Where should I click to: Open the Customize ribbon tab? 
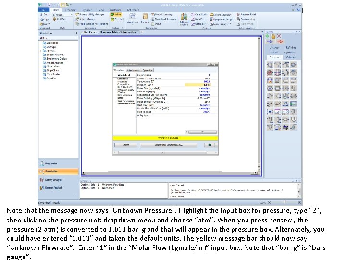click(115, 10)
